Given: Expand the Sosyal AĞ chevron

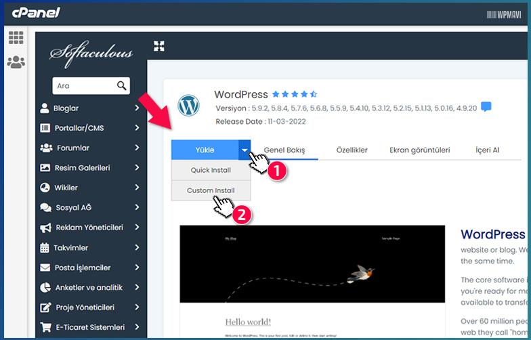Looking at the screenshot, I should [x=137, y=207].
